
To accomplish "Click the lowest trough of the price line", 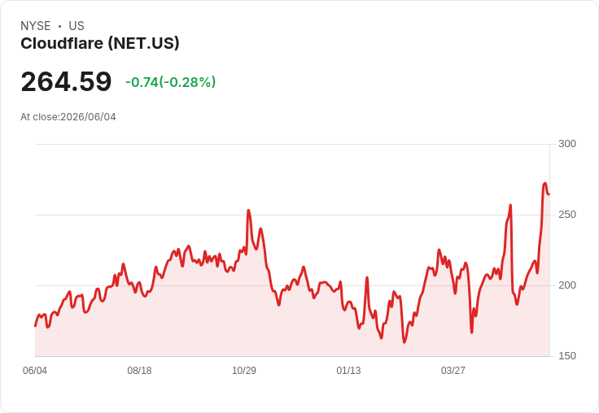I will click(404, 342).
